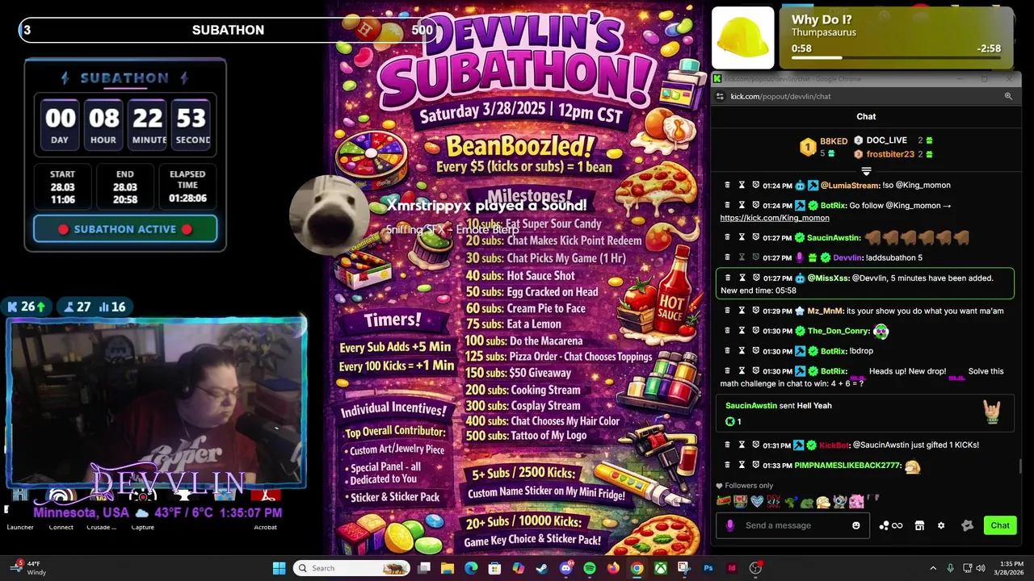This screenshot has width=1034, height=581.
Task: Open Discord from the taskbar
Action: coord(566,568)
